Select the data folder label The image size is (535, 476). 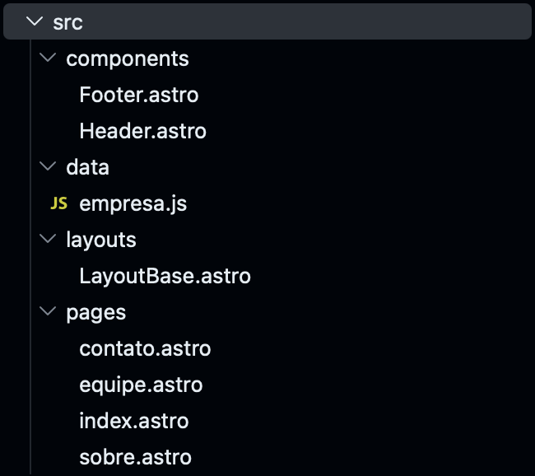pos(88,167)
